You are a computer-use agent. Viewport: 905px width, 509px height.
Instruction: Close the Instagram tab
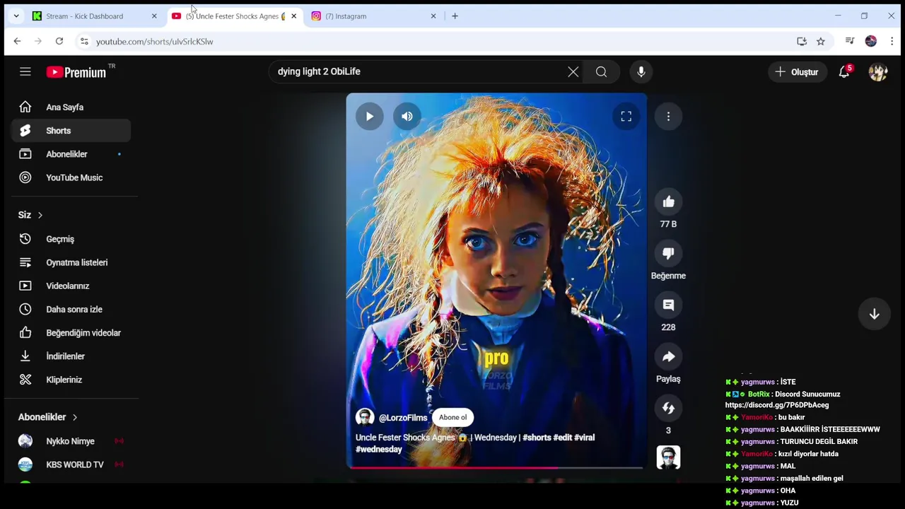pos(433,16)
